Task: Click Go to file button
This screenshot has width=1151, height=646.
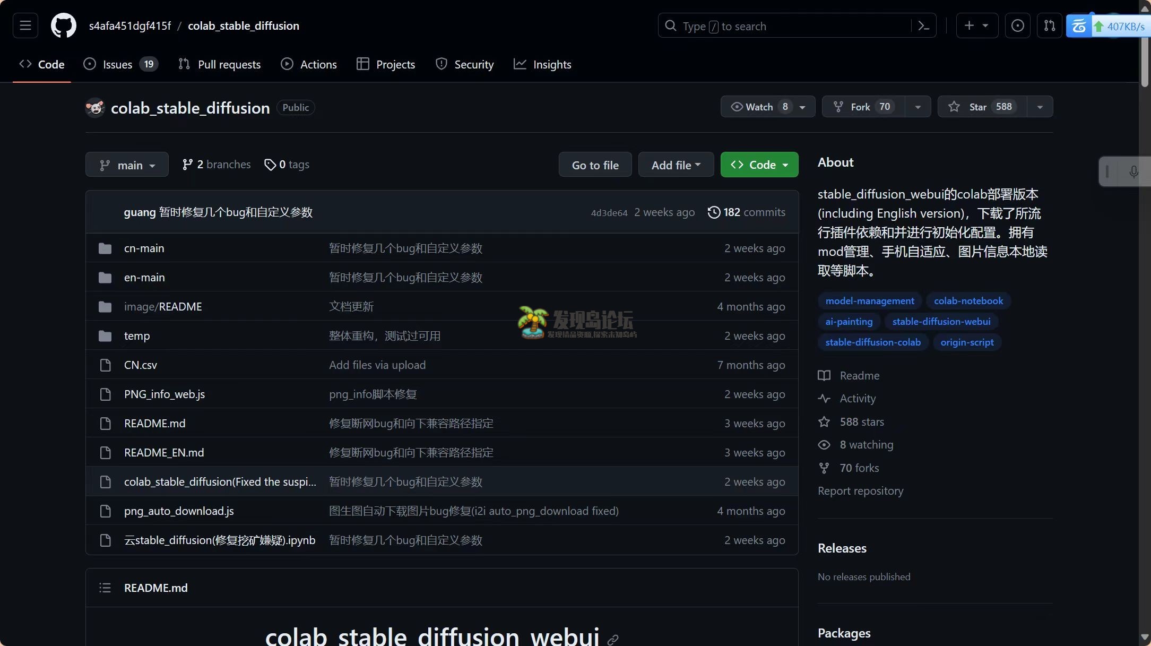Action: (x=595, y=165)
